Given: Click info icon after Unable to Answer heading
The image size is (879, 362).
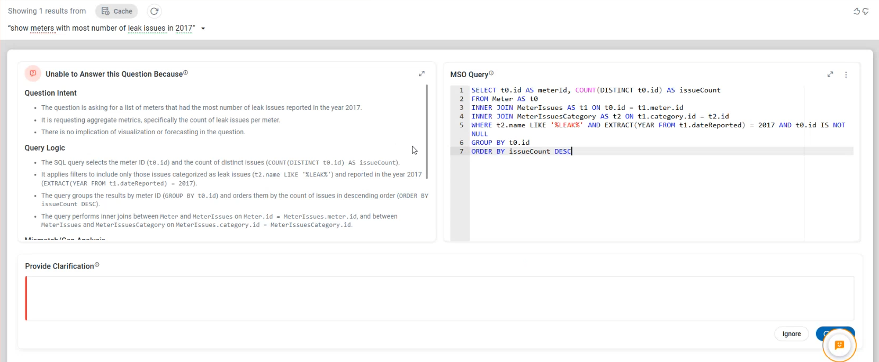Looking at the screenshot, I should (185, 73).
